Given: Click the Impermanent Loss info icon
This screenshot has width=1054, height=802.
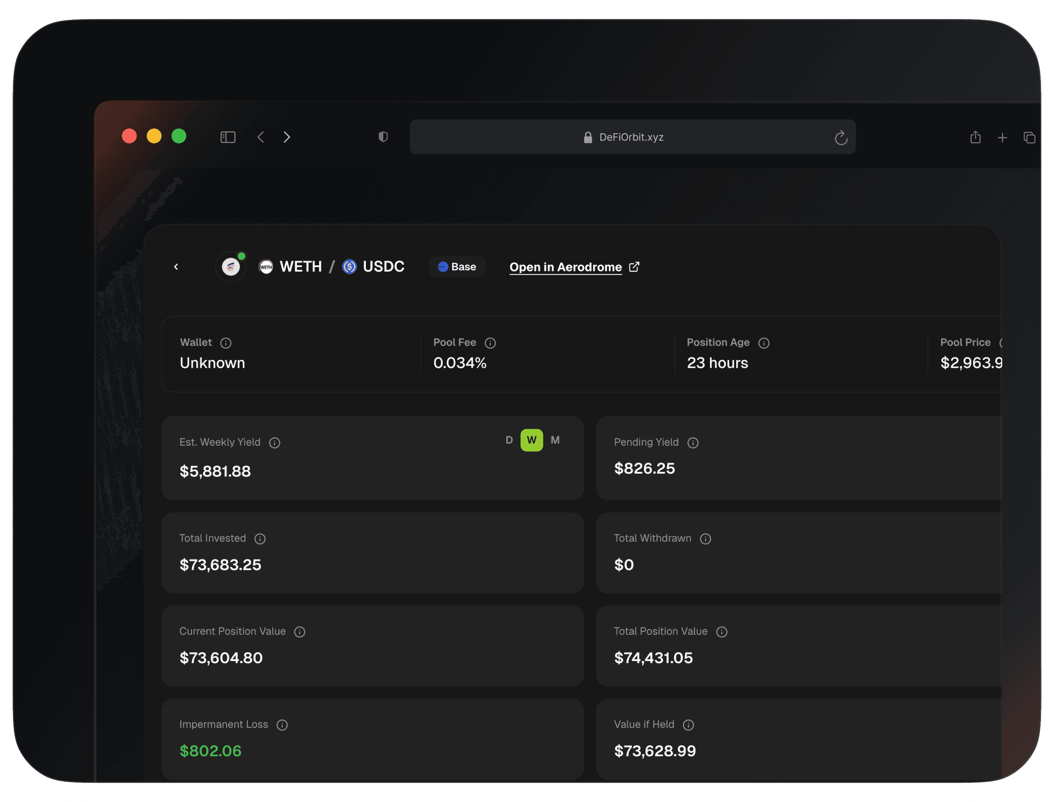Looking at the screenshot, I should pyautogui.click(x=283, y=725).
